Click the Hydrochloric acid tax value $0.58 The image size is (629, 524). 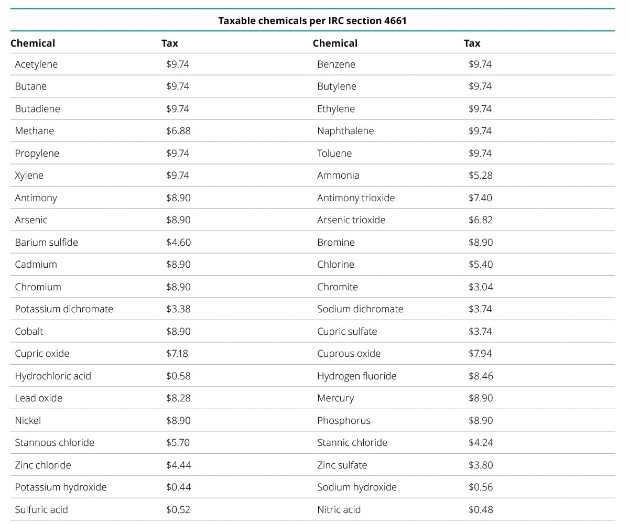tap(178, 376)
